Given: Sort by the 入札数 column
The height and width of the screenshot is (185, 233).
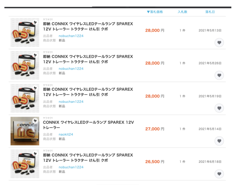Looking at the screenshot, I should point(182,12).
